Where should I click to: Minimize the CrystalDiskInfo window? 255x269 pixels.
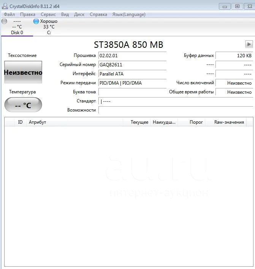coord(225,6)
